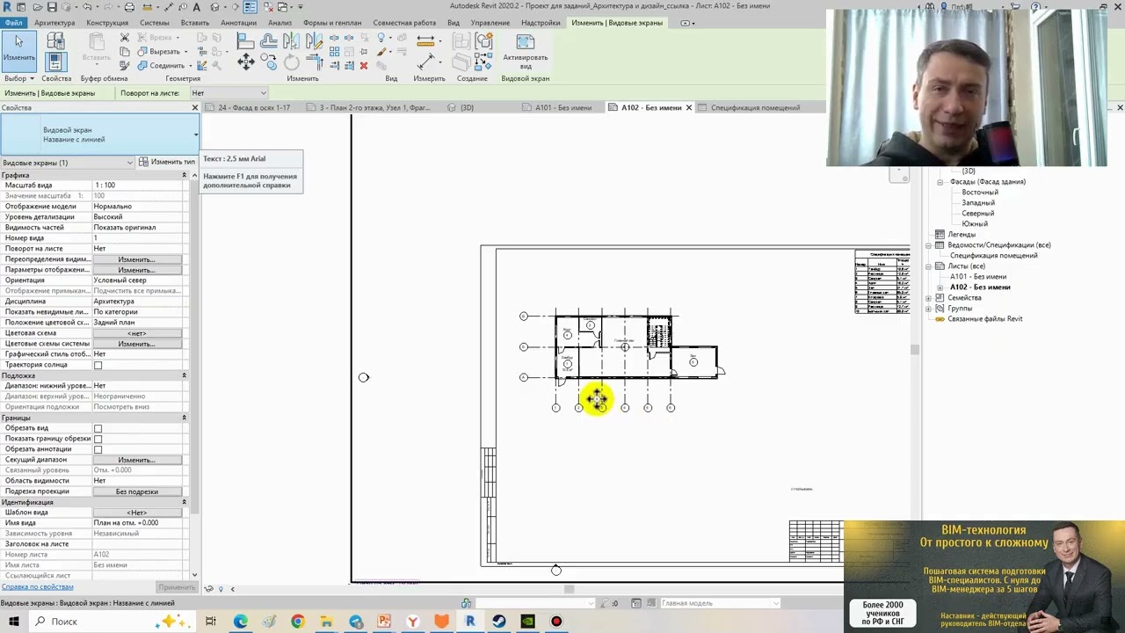Select Восточный elevation in project browser

980,193
